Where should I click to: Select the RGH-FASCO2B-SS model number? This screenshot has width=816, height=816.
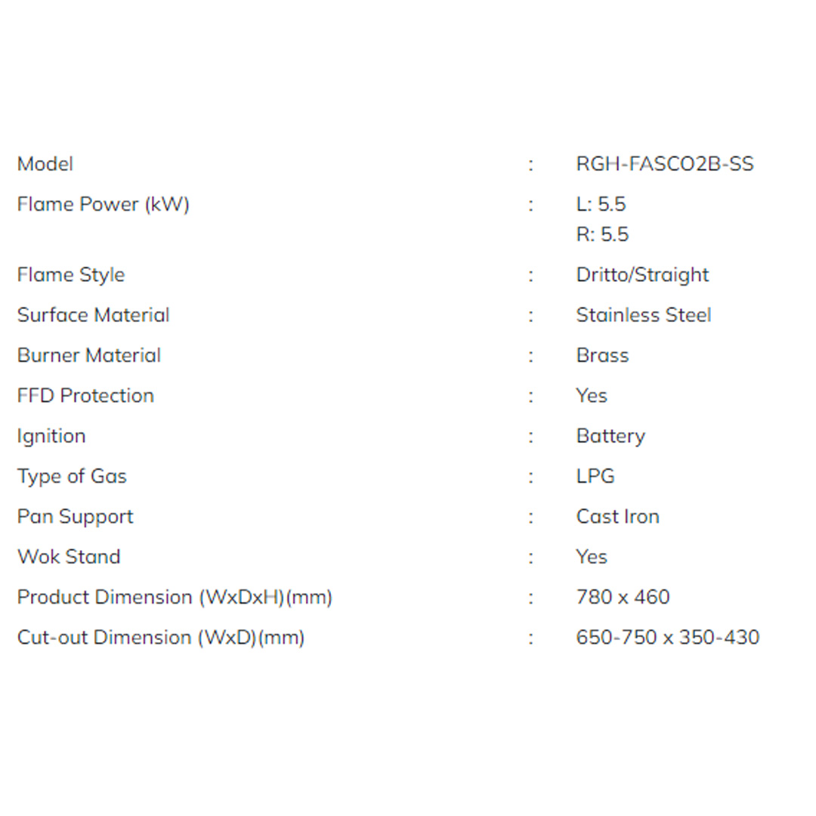pos(665,164)
